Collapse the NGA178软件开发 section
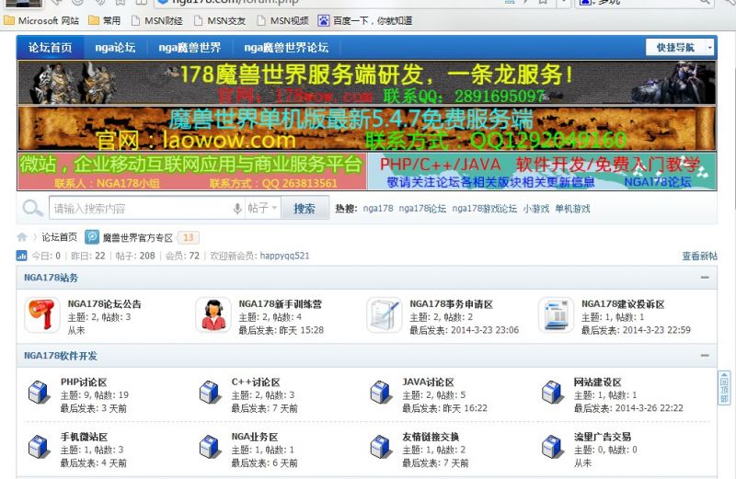This screenshot has height=479, width=736. click(x=705, y=355)
